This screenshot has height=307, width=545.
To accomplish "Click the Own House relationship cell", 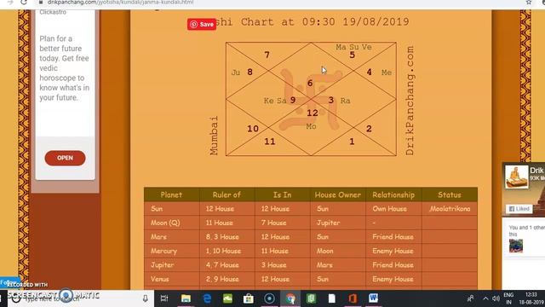I will pyautogui.click(x=393, y=209).
